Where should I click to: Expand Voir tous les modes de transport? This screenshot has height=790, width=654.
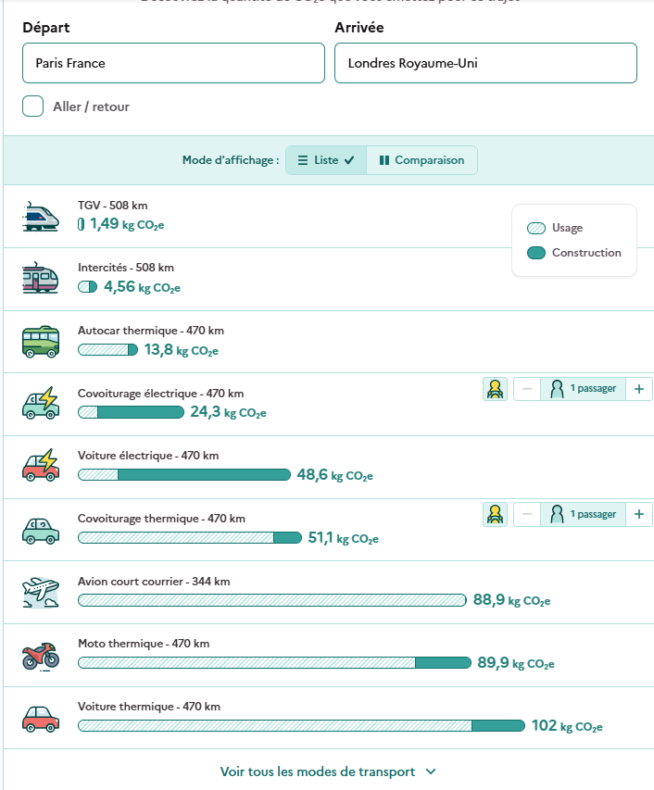pos(328,771)
